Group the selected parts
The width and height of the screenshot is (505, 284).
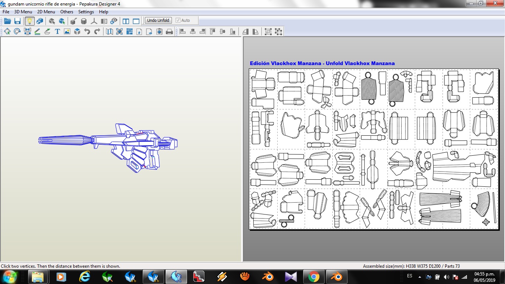pyautogui.click(x=268, y=32)
